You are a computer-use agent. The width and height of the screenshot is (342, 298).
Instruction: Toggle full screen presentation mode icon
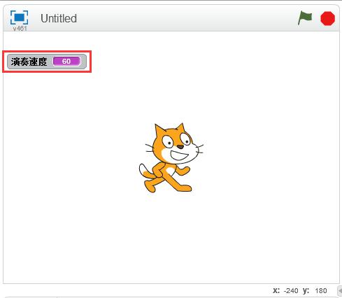[19, 17]
